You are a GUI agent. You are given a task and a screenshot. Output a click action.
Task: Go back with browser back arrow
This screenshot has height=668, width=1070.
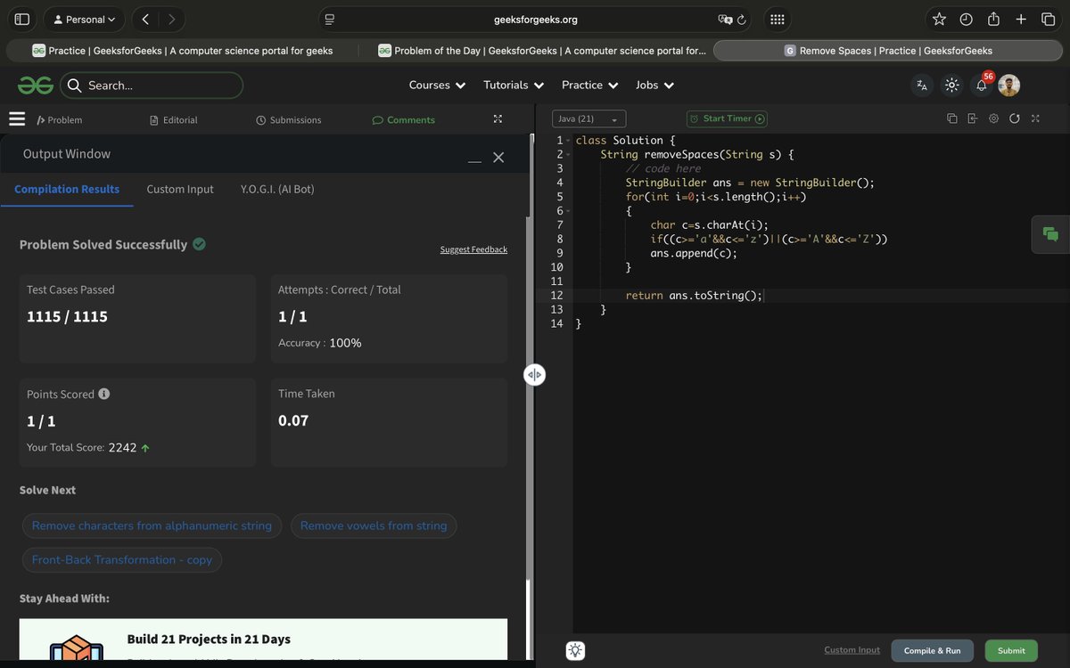[x=145, y=19]
